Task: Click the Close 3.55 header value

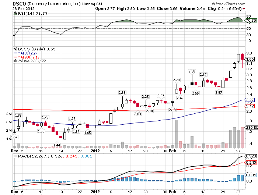Action: click(x=167, y=8)
